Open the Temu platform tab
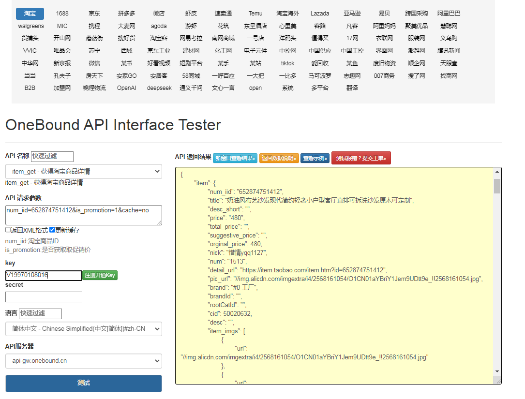 click(255, 14)
